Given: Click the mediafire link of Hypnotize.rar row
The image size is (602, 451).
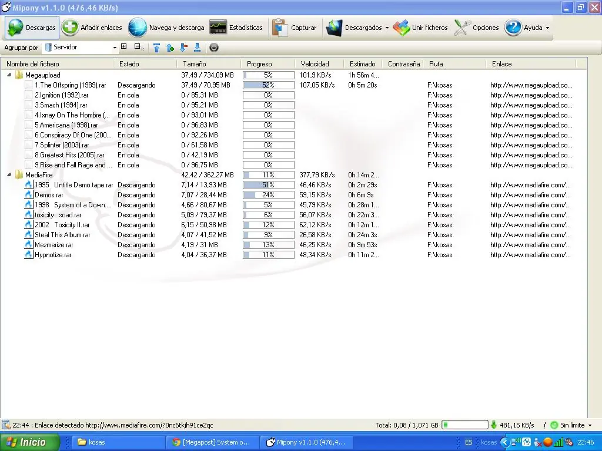Looking at the screenshot, I should 531,255.
